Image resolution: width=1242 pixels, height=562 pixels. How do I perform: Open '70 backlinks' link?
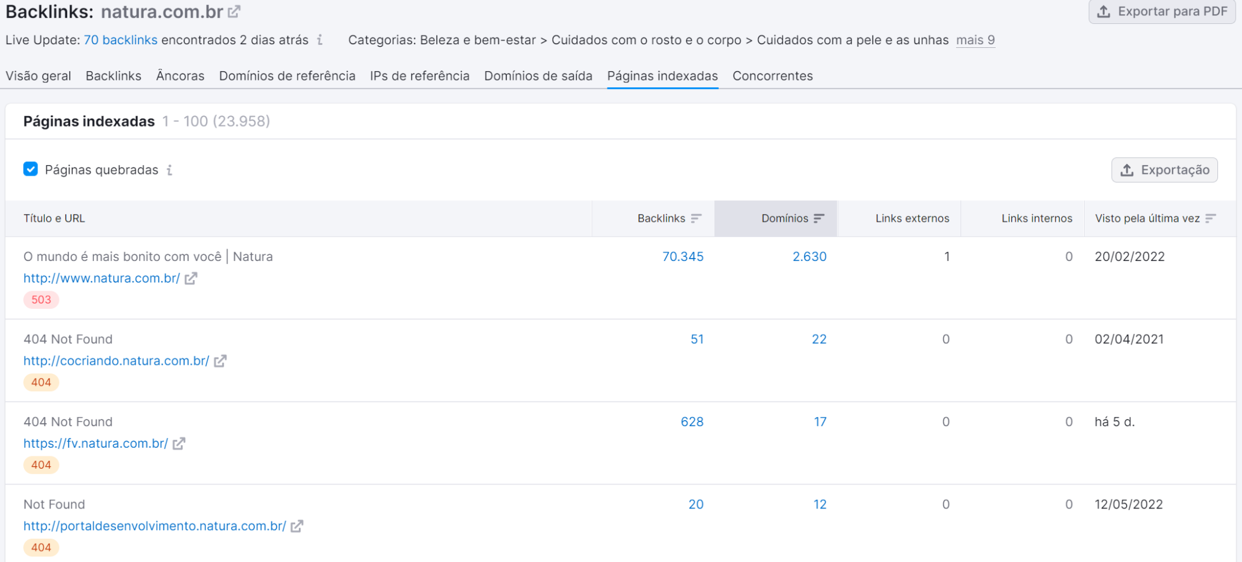(x=121, y=40)
